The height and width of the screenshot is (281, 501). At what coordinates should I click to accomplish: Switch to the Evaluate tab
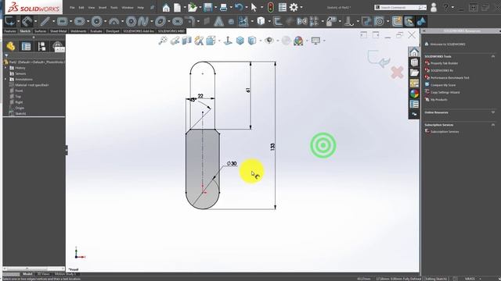[x=96, y=31]
